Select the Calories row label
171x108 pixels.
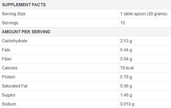click(x=10, y=68)
